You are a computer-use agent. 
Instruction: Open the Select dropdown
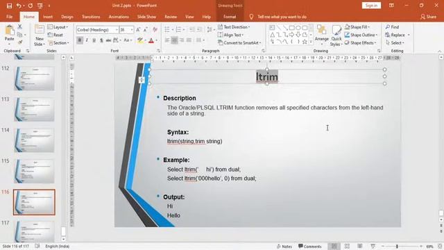point(395,43)
